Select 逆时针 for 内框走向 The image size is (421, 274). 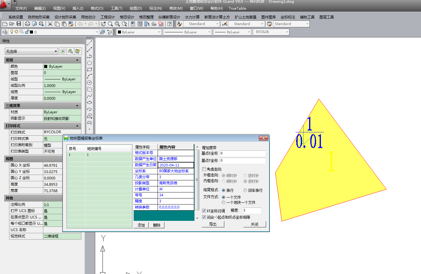point(245,181)
